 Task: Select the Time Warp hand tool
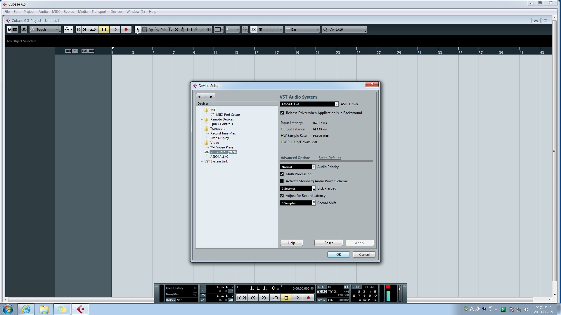tap(183, 29)
